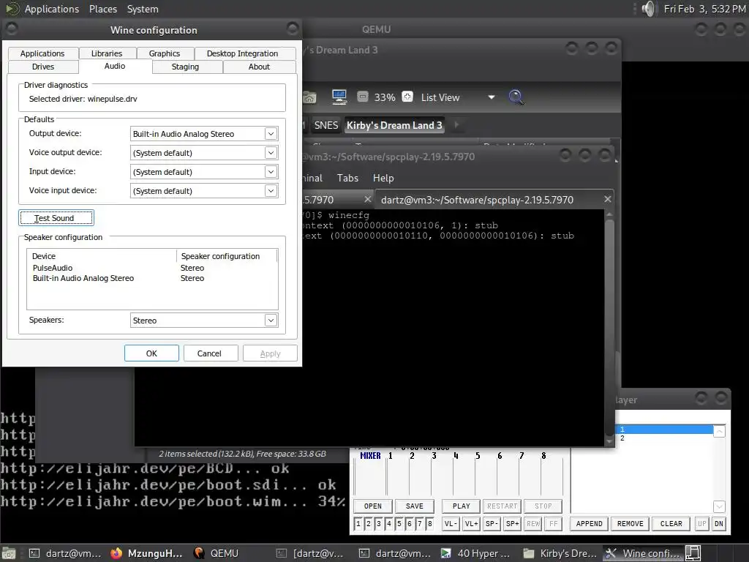
Task: Toggle channel 7 mute button in SPC player
Action: (420, 524)
